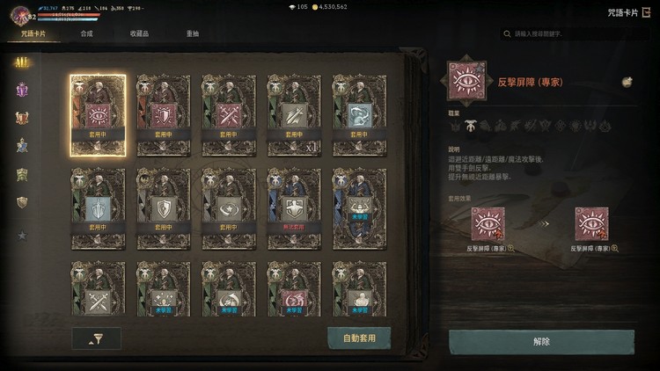This screenshot has width=660, height=371.
Task: Click the favorite coin icon next to 反擊屏障 title
Action: click(627, 82)
